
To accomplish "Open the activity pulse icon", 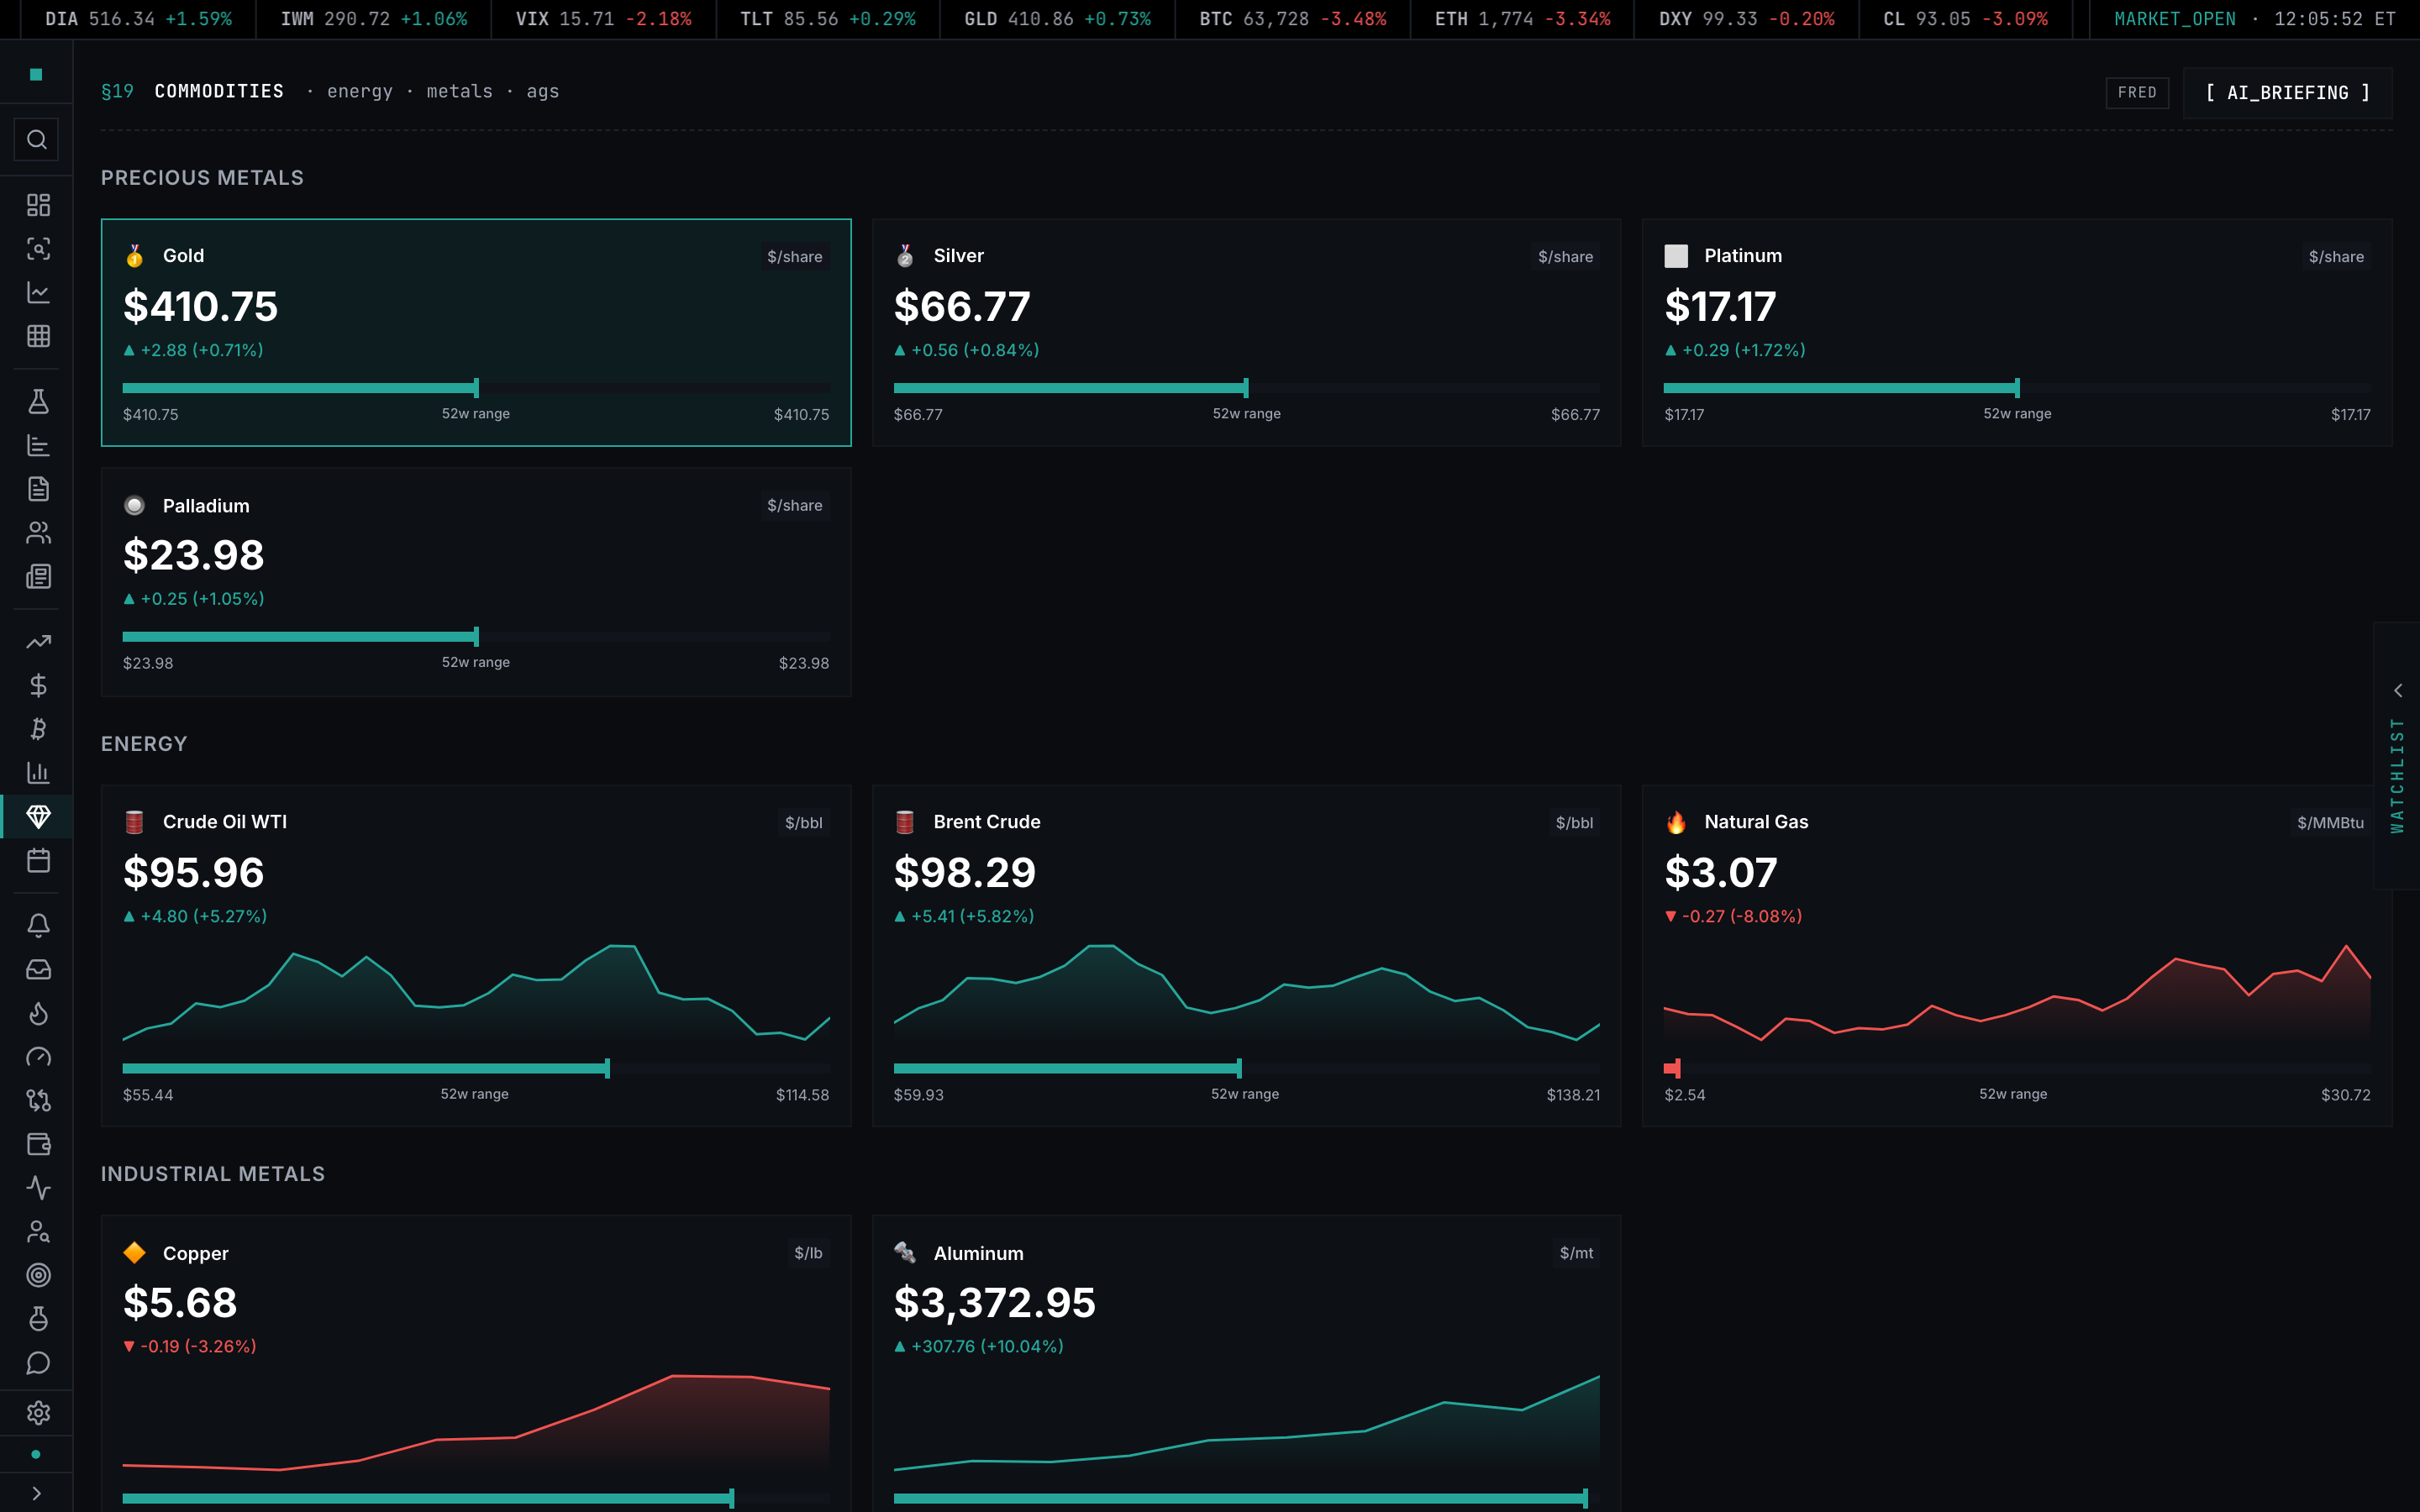I will (38, 1188).
